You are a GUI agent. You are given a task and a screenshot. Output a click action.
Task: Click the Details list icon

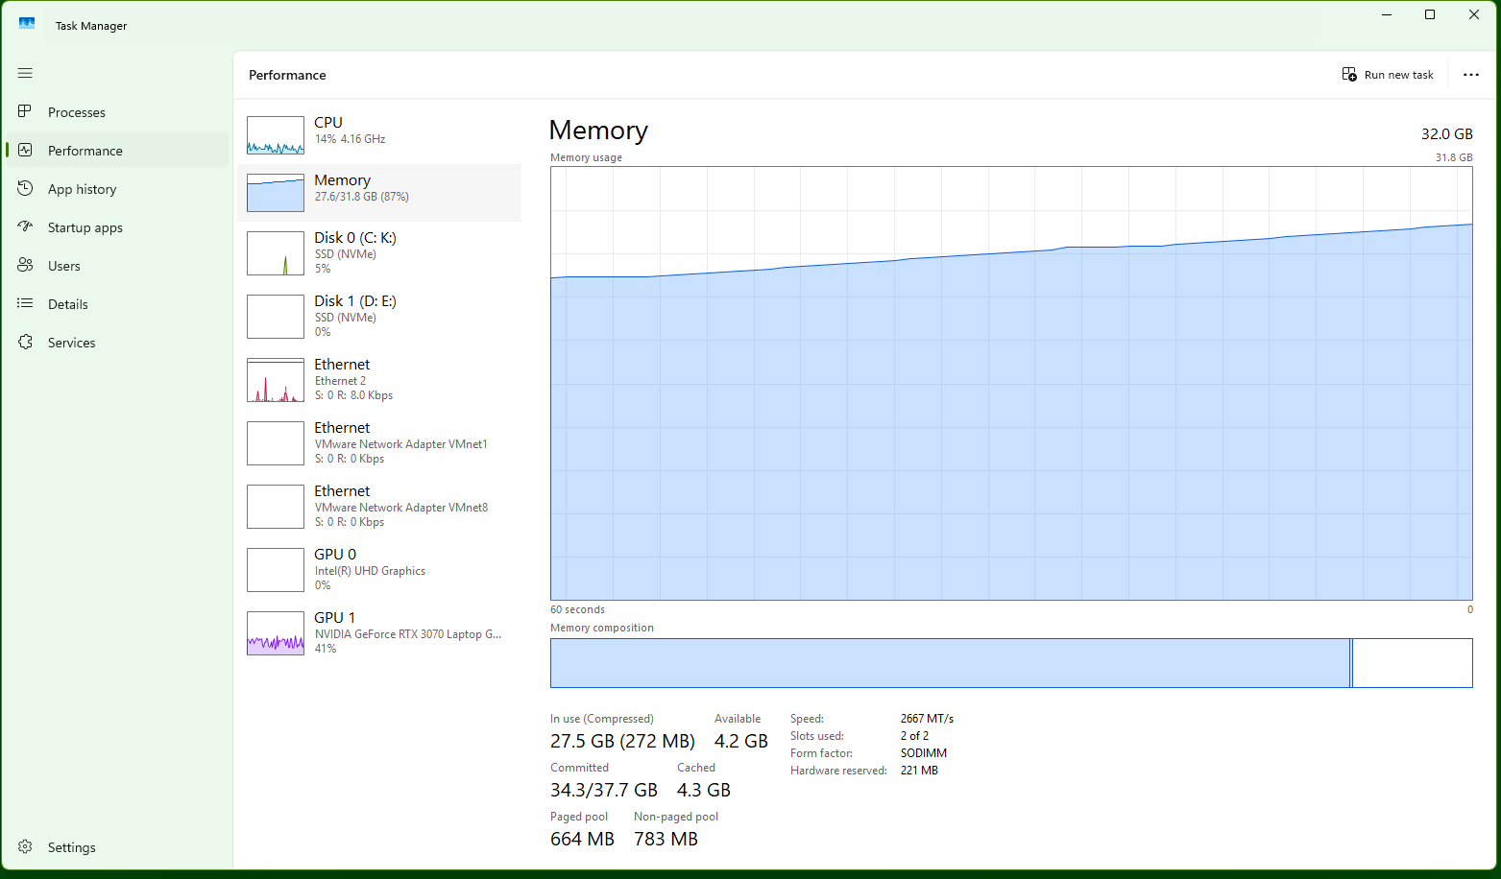(x=25, y=303)
